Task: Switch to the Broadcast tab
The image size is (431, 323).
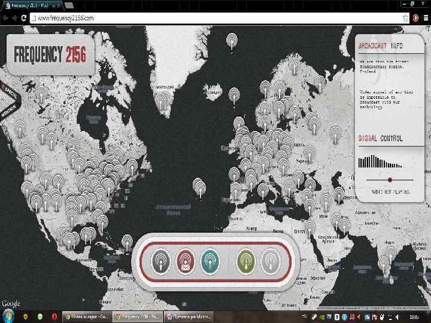Action: pos(372,46)
